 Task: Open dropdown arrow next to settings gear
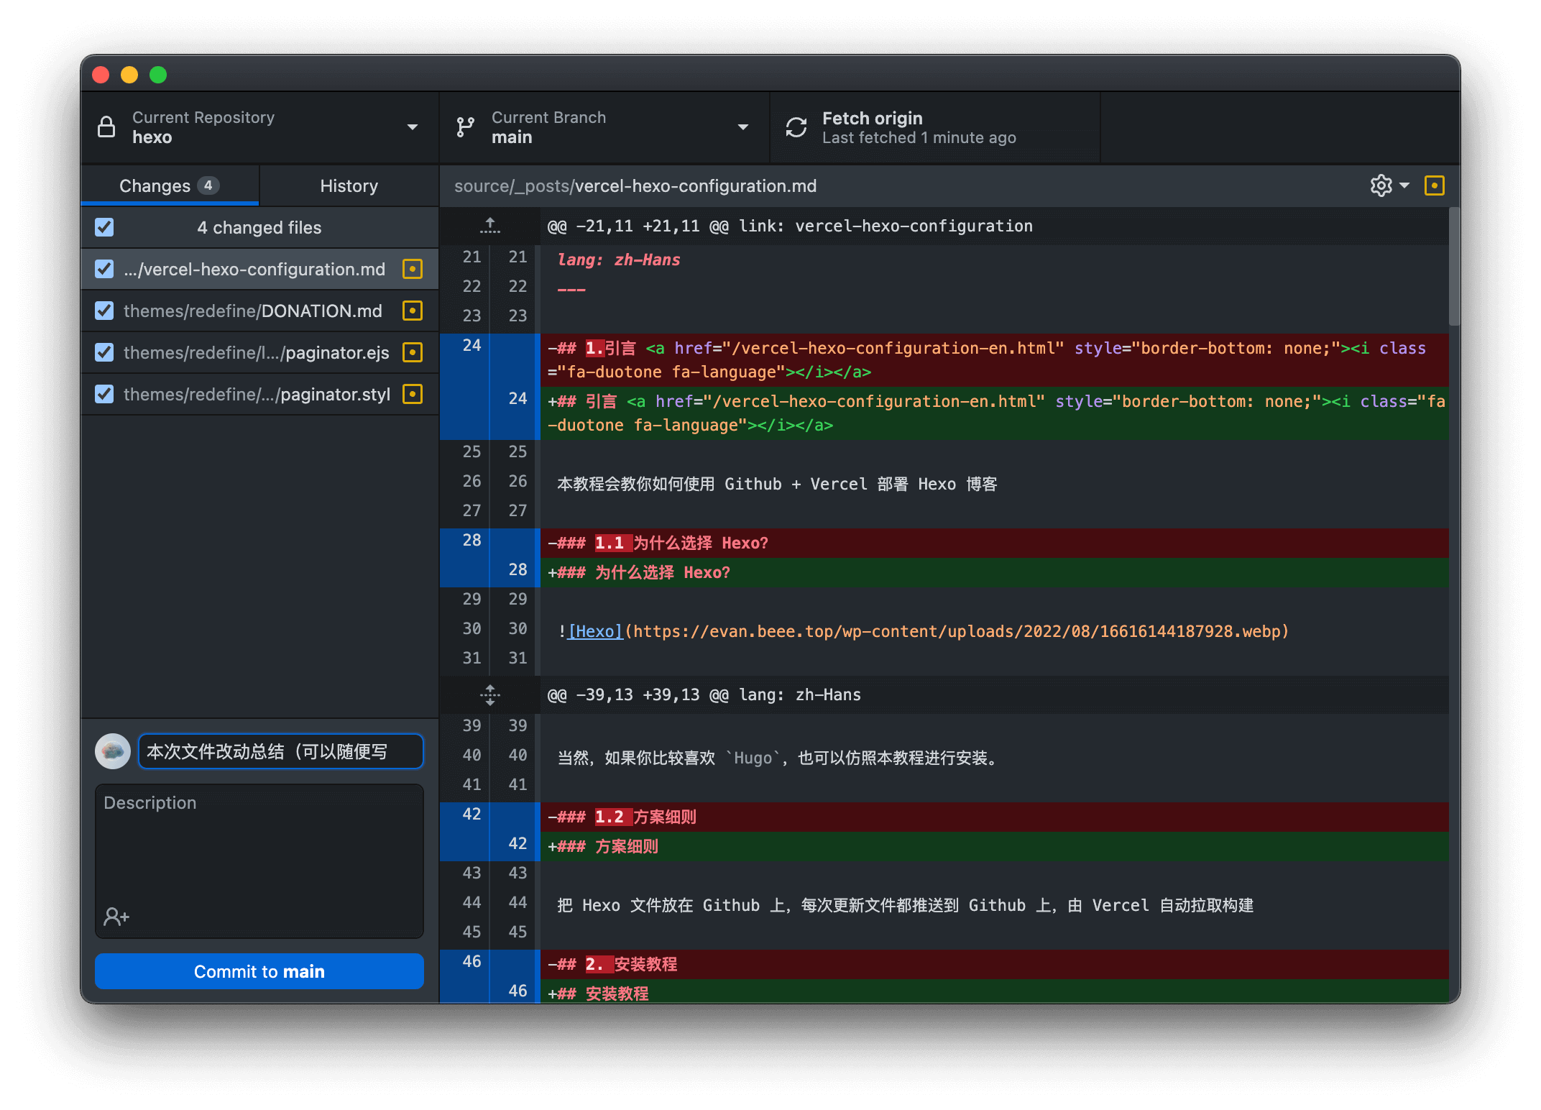(1404, 185)
